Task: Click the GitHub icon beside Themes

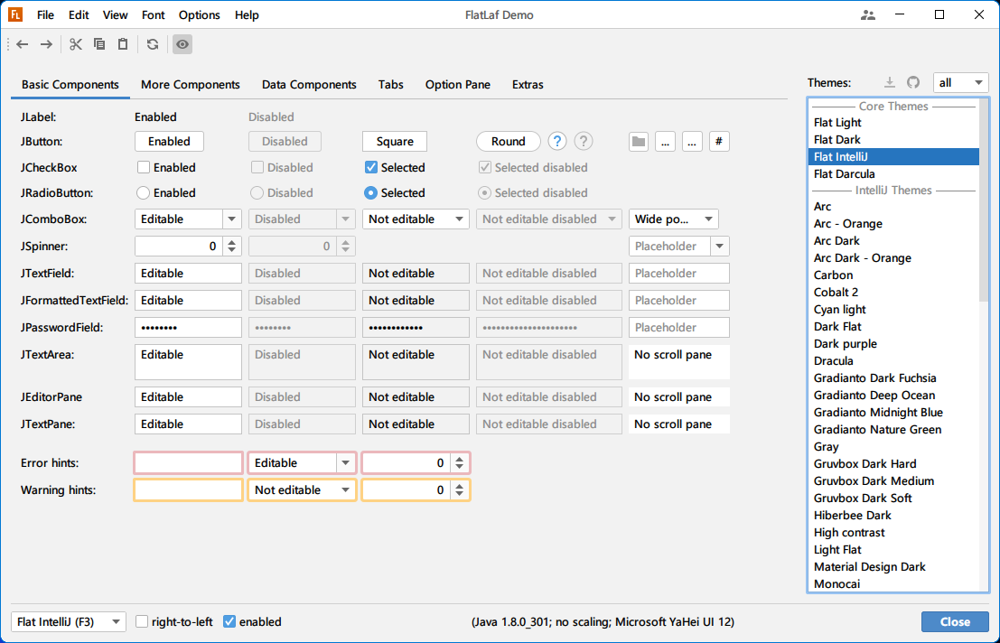Action: (x=913, y=82)
